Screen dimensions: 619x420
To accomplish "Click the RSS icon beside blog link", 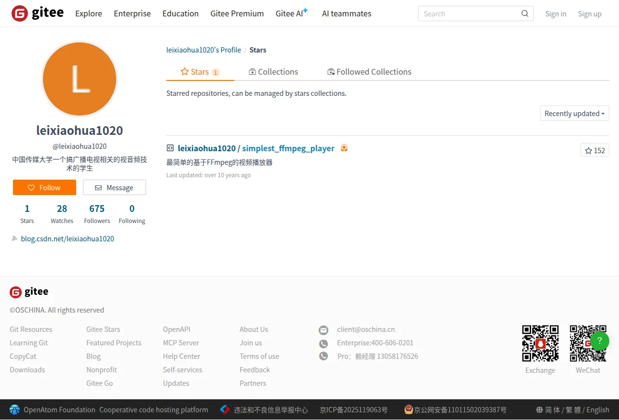I will click(x=15, y=238).
